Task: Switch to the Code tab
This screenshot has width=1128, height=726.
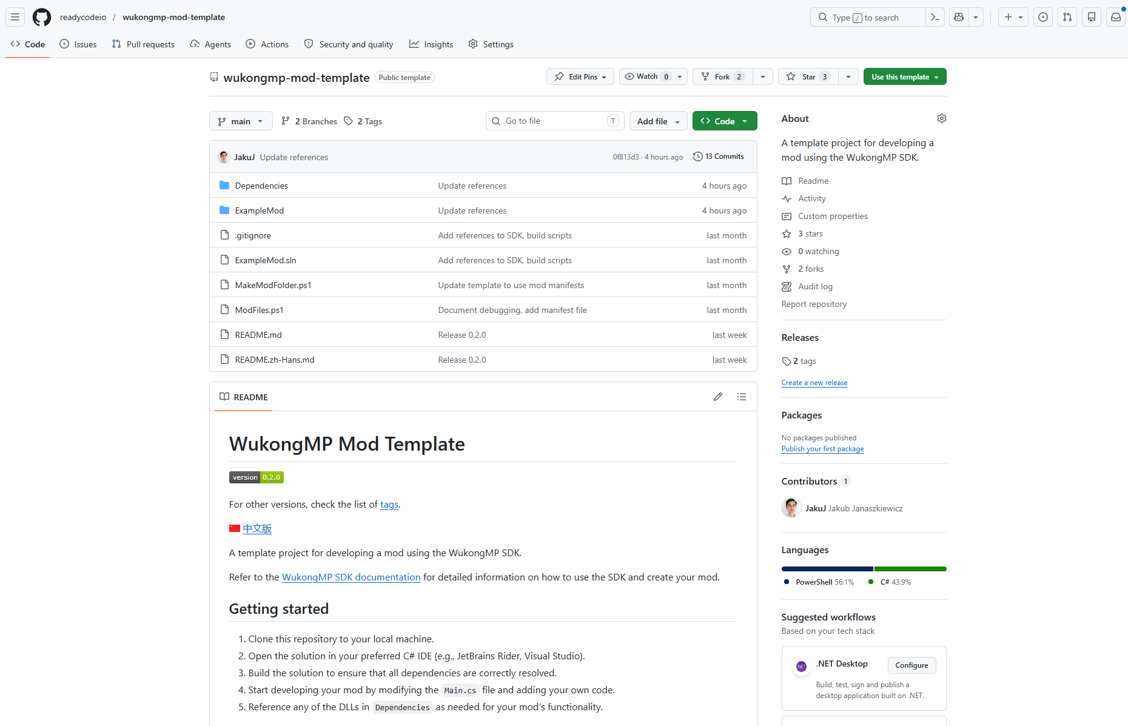Action: 28,44
